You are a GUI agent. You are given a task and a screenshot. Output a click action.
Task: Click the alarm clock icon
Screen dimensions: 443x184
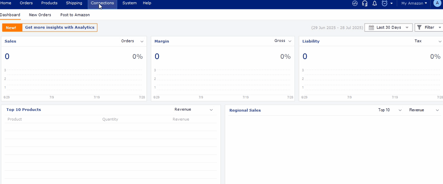(x=385, y=3)
